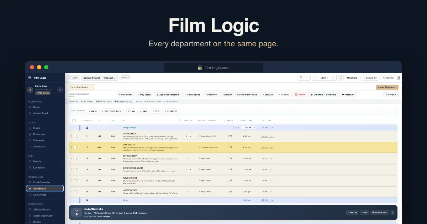Click the 100% zoom level field

click(323, 78)
